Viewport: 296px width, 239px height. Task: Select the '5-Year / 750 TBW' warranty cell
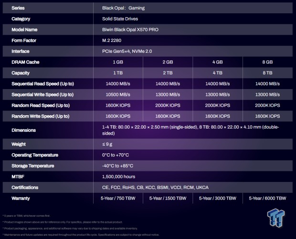[x=118, y=199]
